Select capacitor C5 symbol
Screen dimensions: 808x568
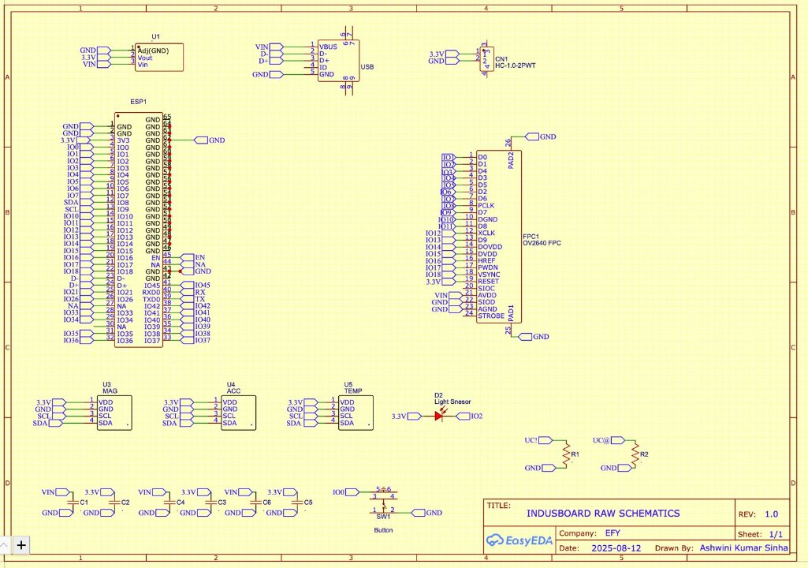click(297, 502)
